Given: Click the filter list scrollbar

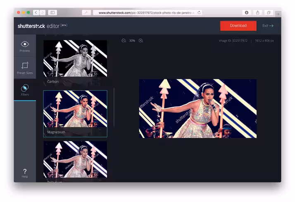Looking at the screenshot, I should (114, 107).
